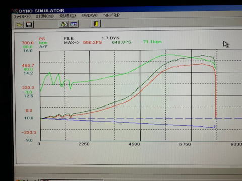Open a dyno file with the folder icon

pos(19,25)
